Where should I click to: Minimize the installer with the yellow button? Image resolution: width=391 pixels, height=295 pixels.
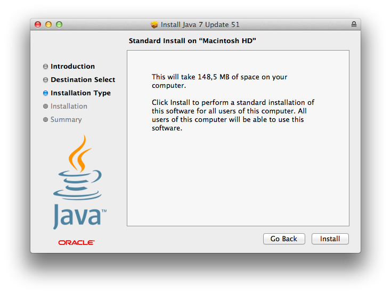(x=48, y=24)
